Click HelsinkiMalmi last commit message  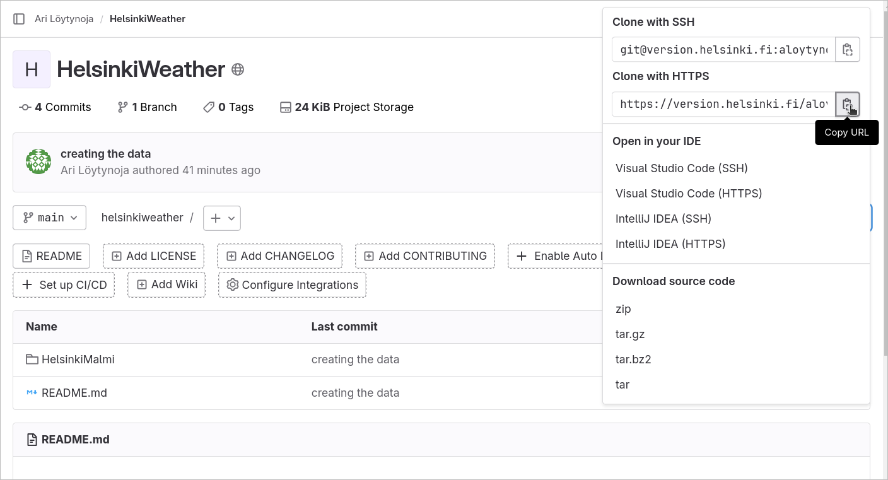pyautogui.click(x=355, y=360)
